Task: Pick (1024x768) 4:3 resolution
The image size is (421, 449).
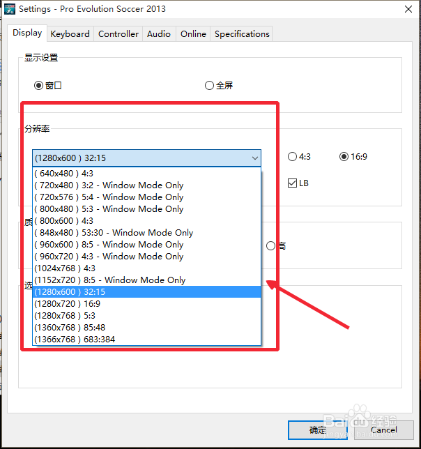Action: (147, 268)
